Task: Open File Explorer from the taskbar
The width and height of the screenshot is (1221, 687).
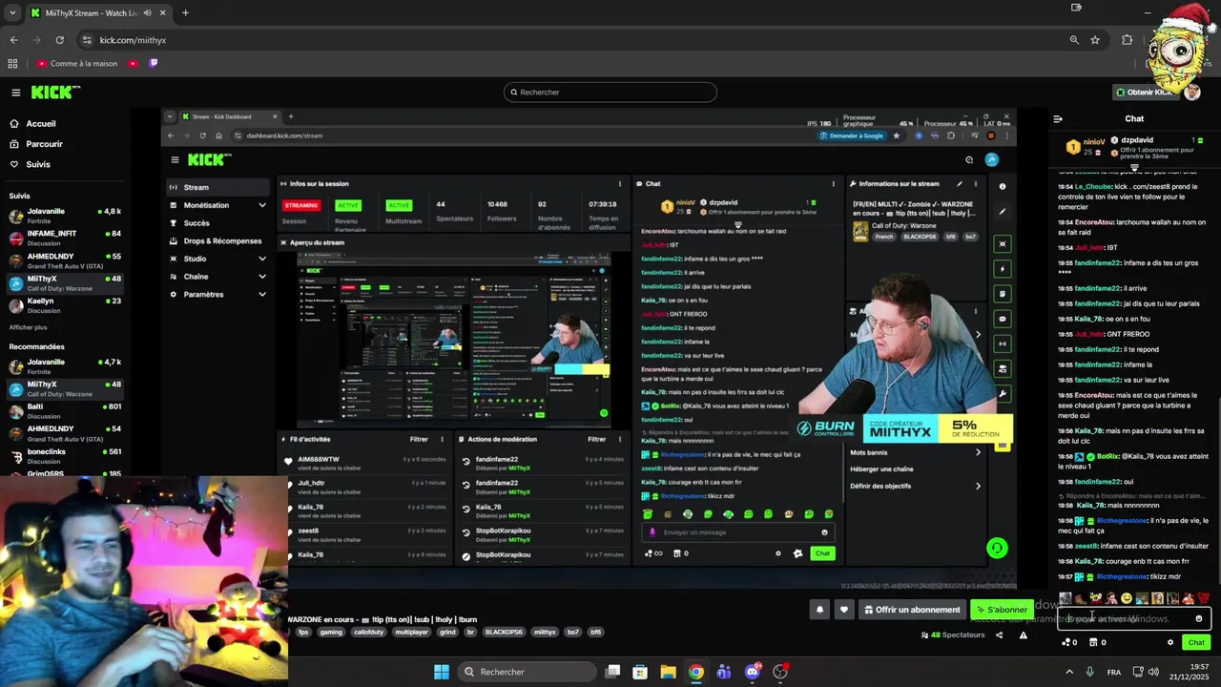Action: (668, 672)
